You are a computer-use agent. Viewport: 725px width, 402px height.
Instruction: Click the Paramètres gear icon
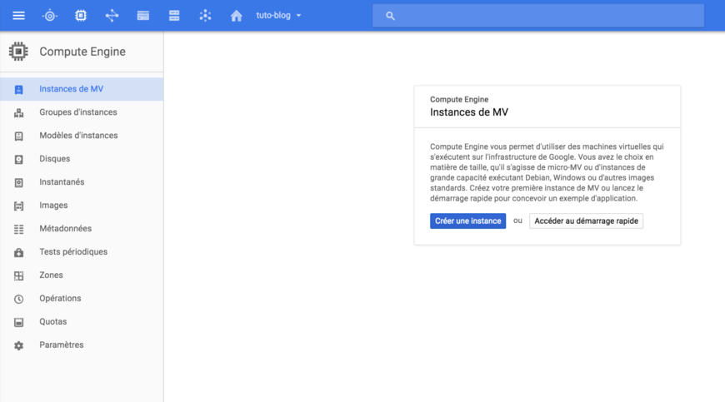click(x=18, y=345)
